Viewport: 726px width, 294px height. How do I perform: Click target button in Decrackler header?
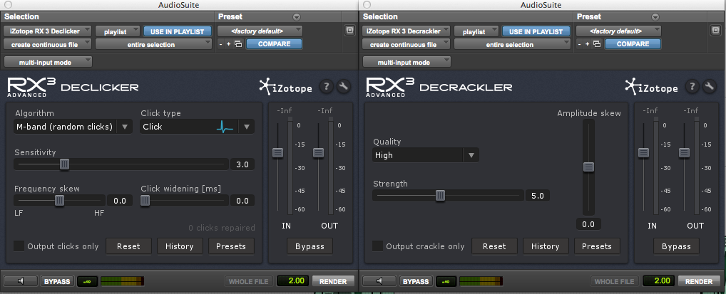(715, 31)
